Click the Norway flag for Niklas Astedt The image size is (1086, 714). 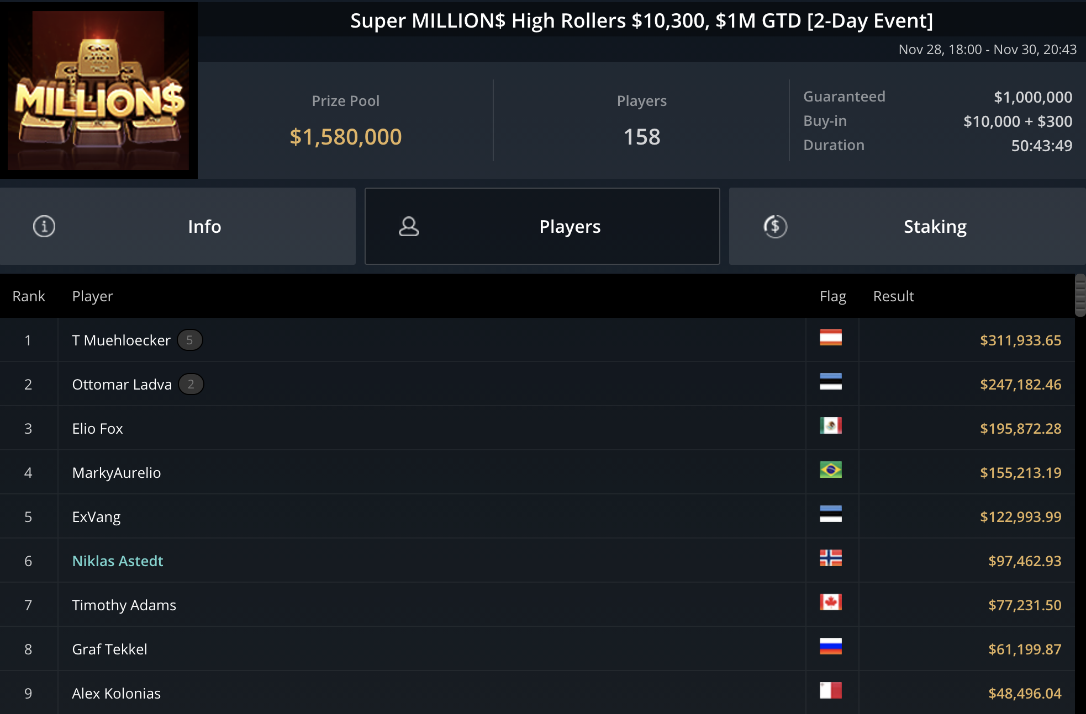(x=830, y=558)
